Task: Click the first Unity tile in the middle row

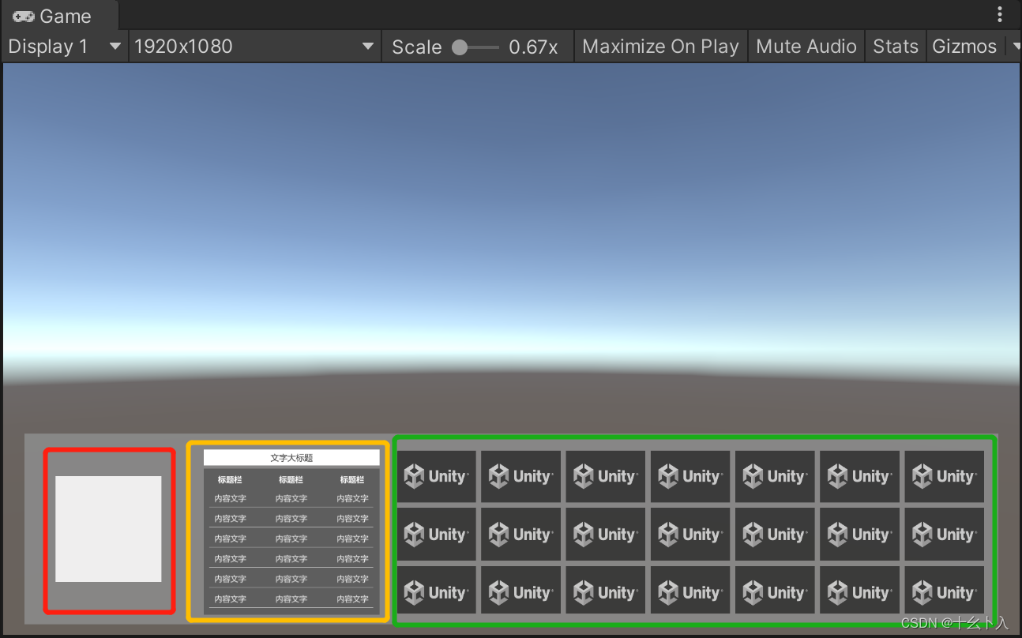Action: tap(437, 535)
